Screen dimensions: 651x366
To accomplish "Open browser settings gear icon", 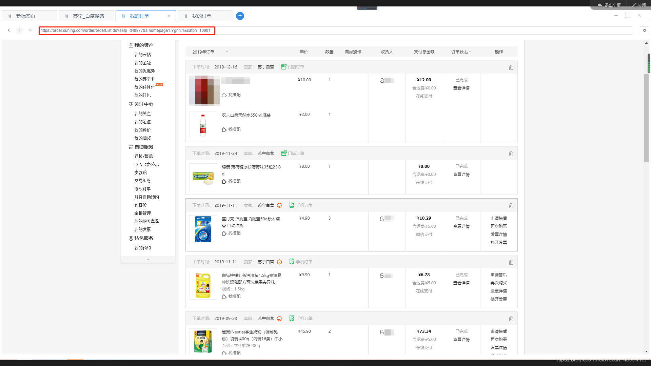I will pyautogui.click(x=644, y=30).
